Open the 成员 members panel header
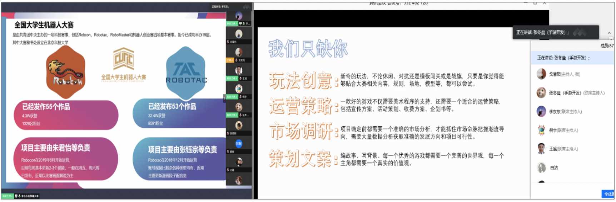The width and height of the screenshot is (616, 202). [606, 46]
